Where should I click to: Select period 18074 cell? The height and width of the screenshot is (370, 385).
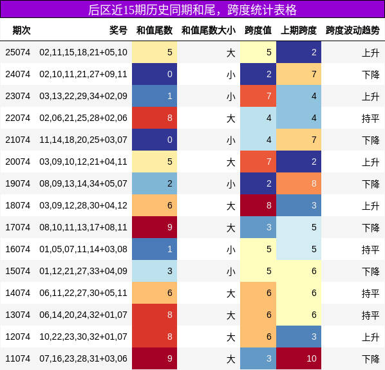[17, 205]
